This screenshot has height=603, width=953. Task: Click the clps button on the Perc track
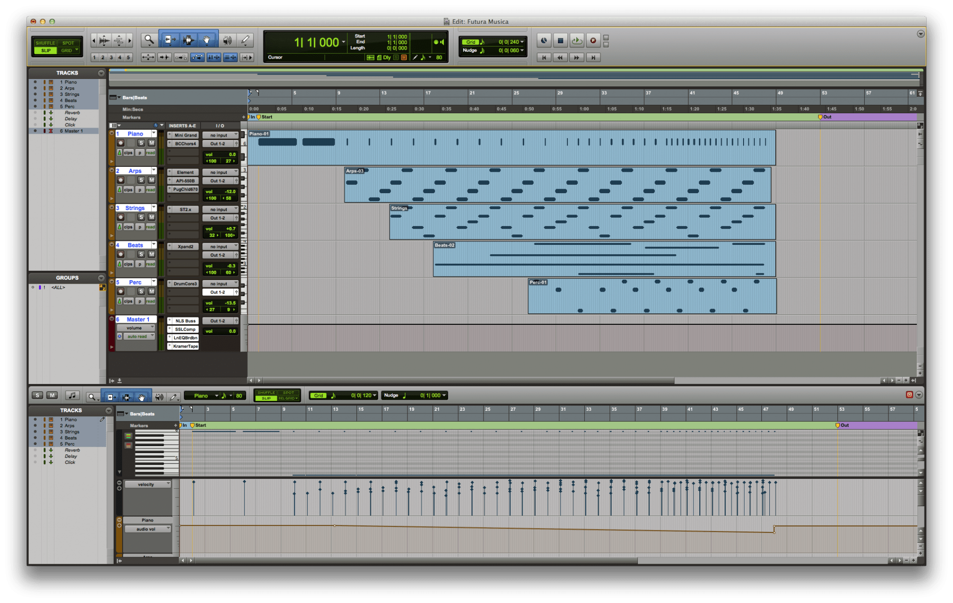coord(128,301)
